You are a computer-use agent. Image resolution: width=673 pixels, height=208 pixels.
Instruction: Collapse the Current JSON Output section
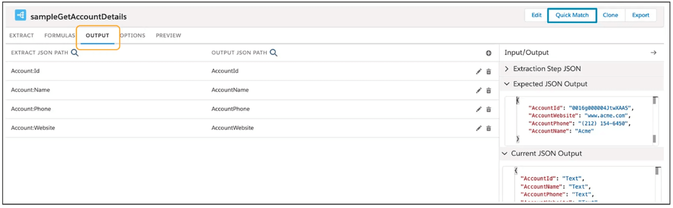[505, 154]
